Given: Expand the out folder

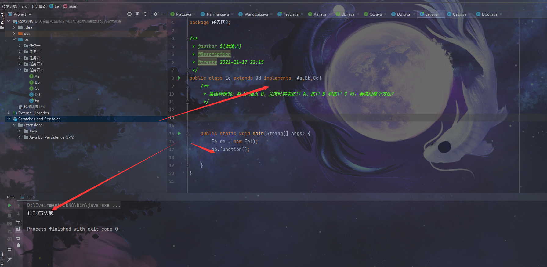Looking at the screenshot, I should tap(14, 33).
